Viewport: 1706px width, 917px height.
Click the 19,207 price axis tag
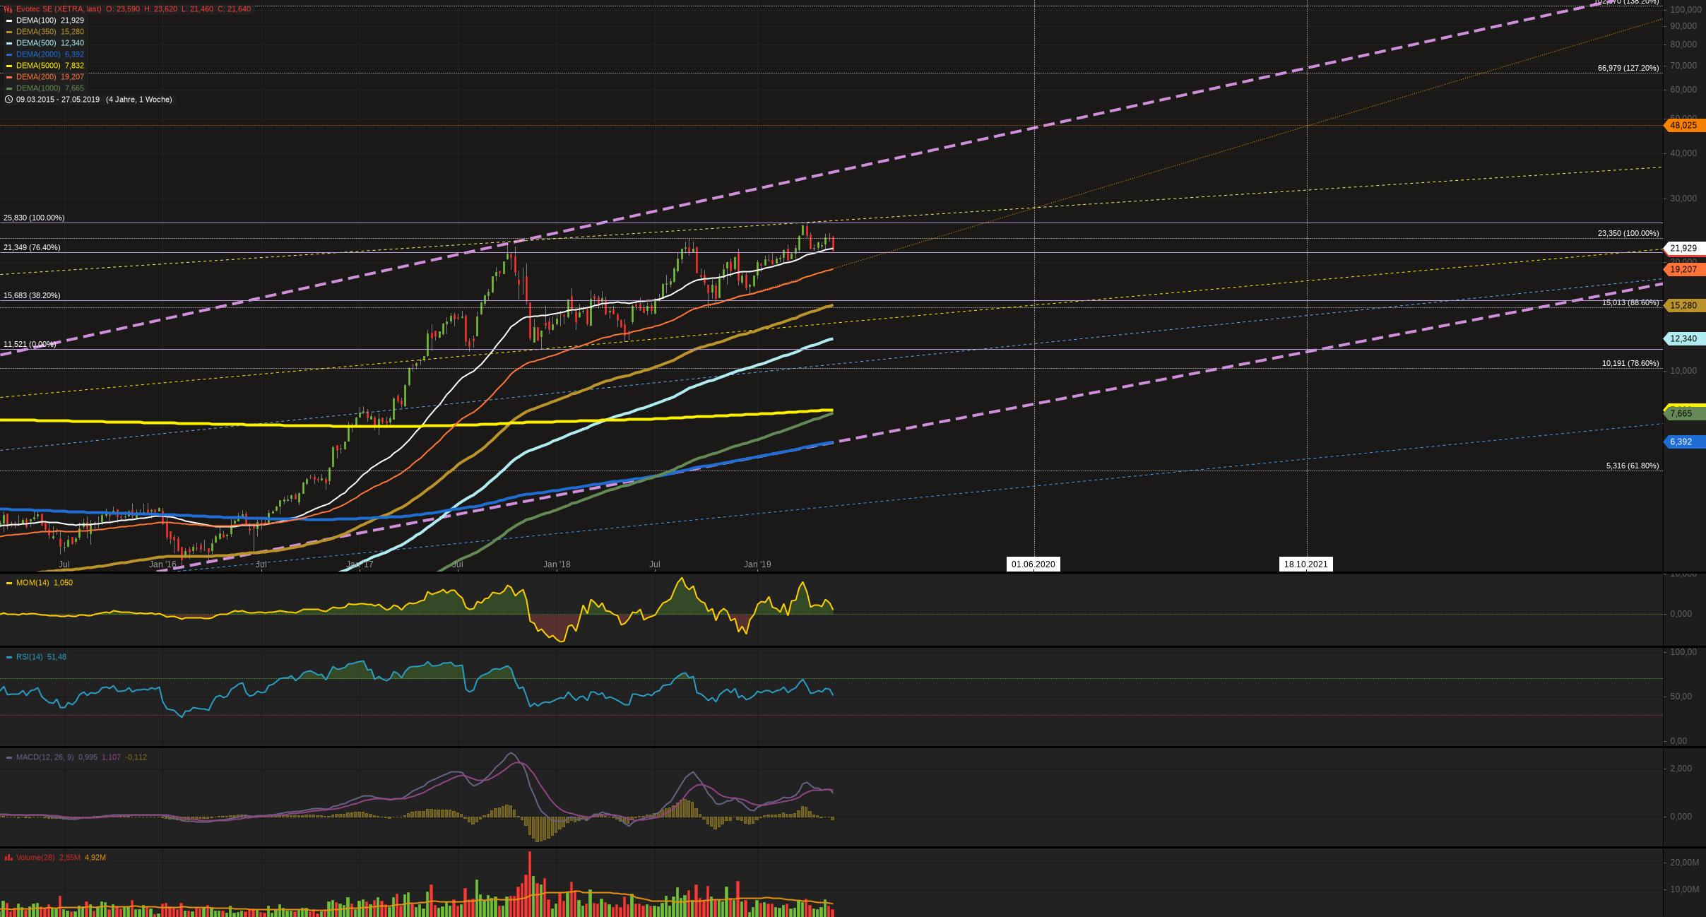click(1683, 270)
